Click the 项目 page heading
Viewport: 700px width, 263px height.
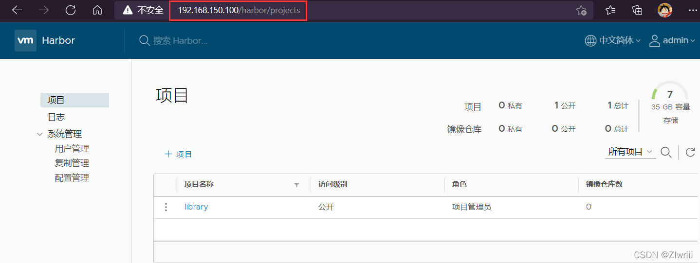172,95
